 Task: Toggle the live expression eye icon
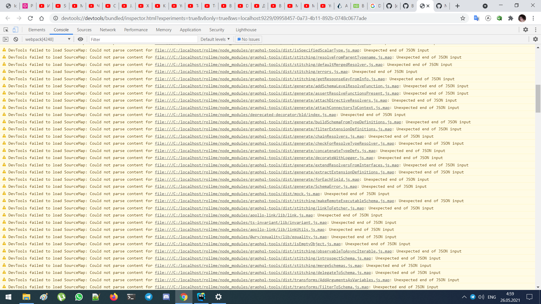tap(80, 39)
